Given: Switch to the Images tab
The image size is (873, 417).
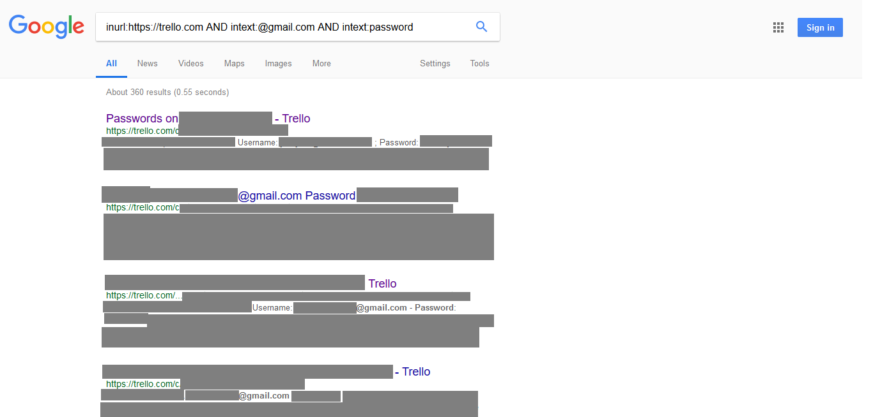Looking at the screenshot, I should pos(278,63).
